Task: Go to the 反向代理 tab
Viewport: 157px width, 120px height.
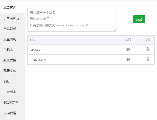Action: 10,113
